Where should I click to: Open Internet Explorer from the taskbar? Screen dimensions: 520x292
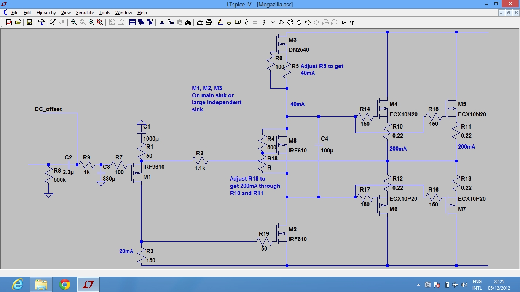pyautogui.click(x=18, y=284)
